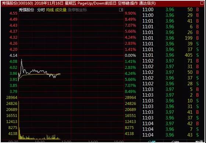Viewport: 206px width, 143px height.
Task: Select the 11:02 trade with volume 71
Action: click(x=171, y=61)
